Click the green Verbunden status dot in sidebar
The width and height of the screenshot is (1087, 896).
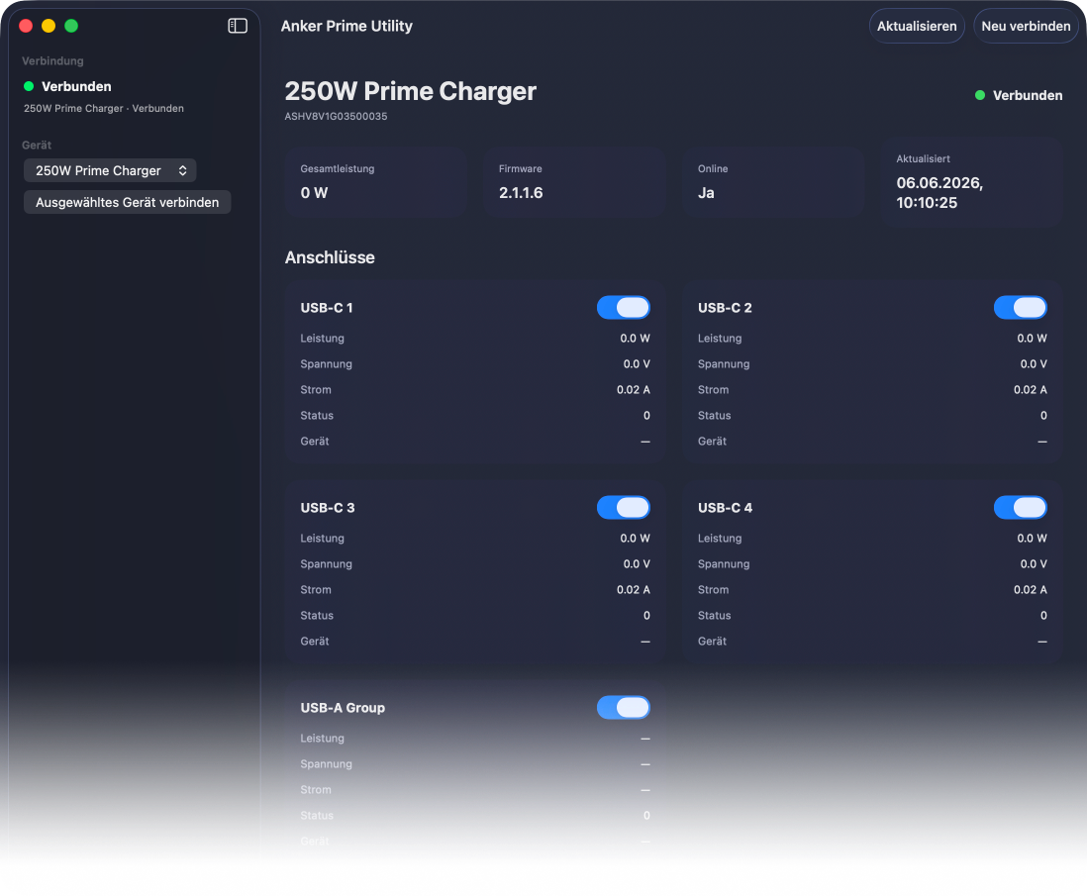29,87
